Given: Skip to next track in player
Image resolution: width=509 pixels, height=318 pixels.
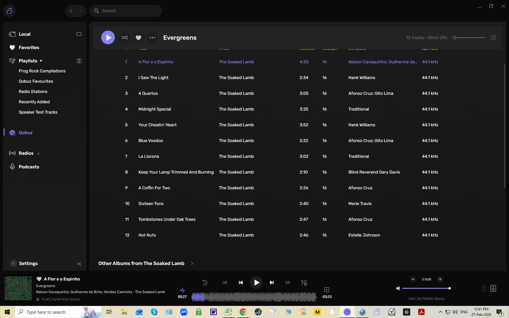Looking at the screenshot, I should (272, 283).
